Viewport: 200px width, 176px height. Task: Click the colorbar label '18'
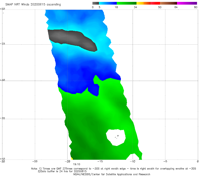[116, 7]
